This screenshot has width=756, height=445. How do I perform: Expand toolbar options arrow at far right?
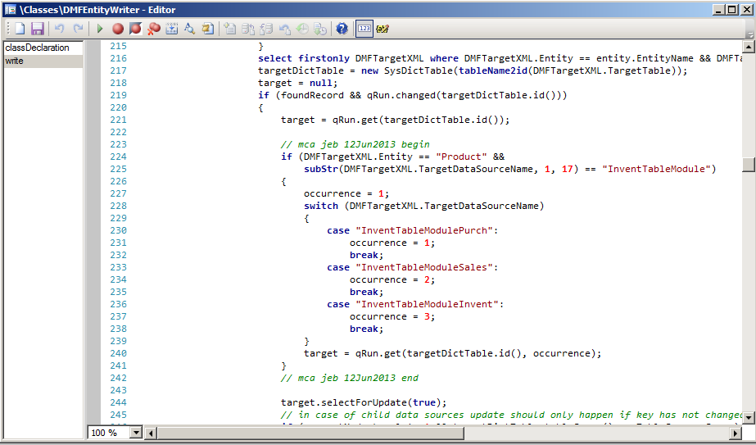pos(749,34)
